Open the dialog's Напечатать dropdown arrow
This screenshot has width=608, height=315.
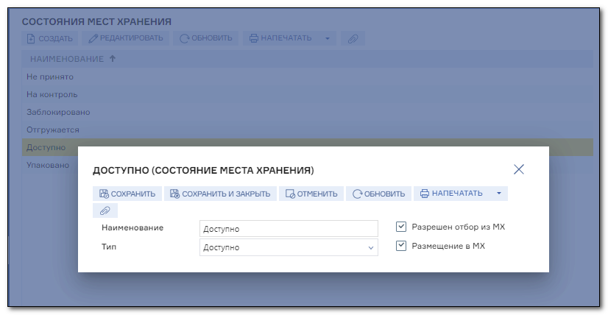(x=499, y=194)
